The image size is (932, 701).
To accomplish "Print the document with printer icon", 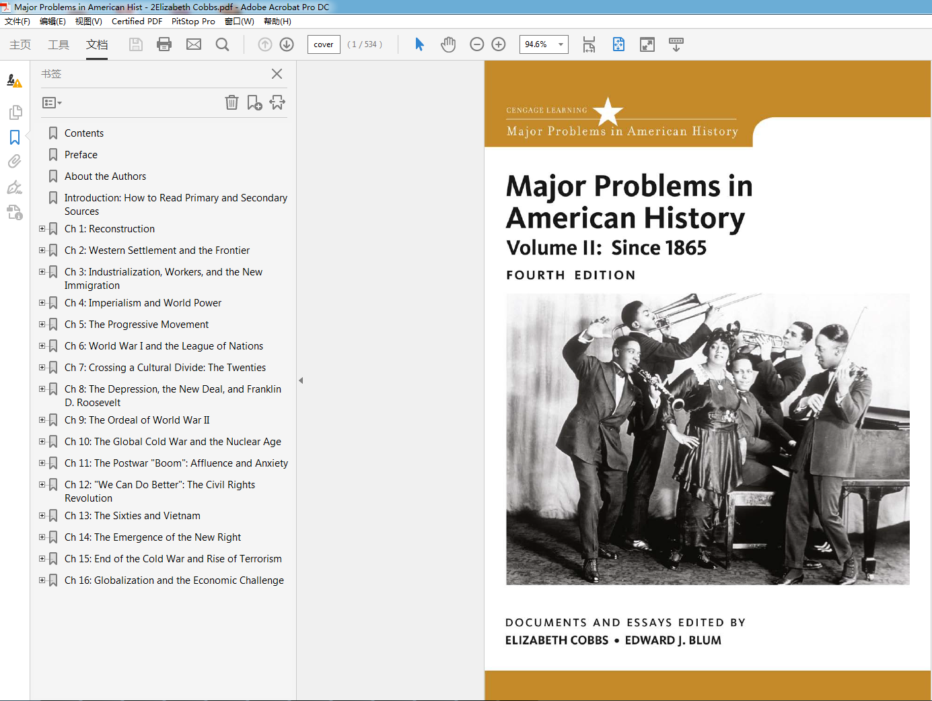I will click(x=164, y=44).
